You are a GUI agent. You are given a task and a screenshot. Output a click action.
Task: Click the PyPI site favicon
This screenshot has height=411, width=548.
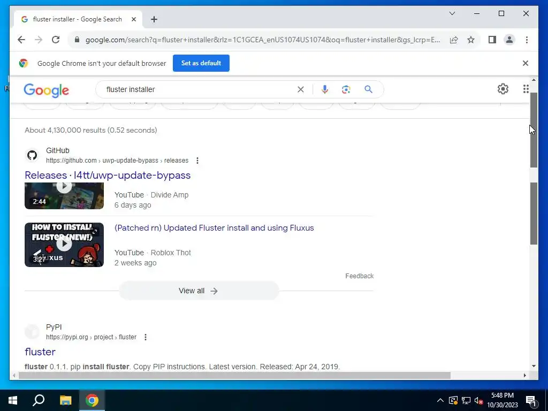[32, 332]
